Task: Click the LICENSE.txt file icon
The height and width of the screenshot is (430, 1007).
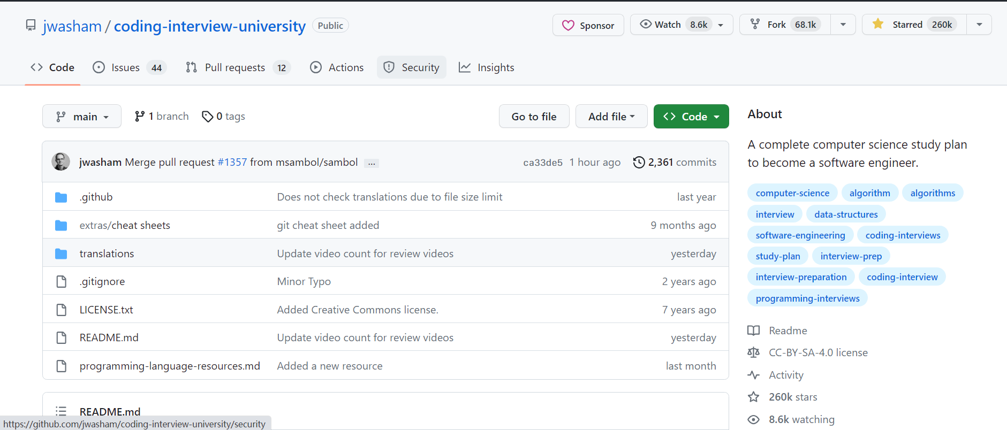Action: point(61,310)
